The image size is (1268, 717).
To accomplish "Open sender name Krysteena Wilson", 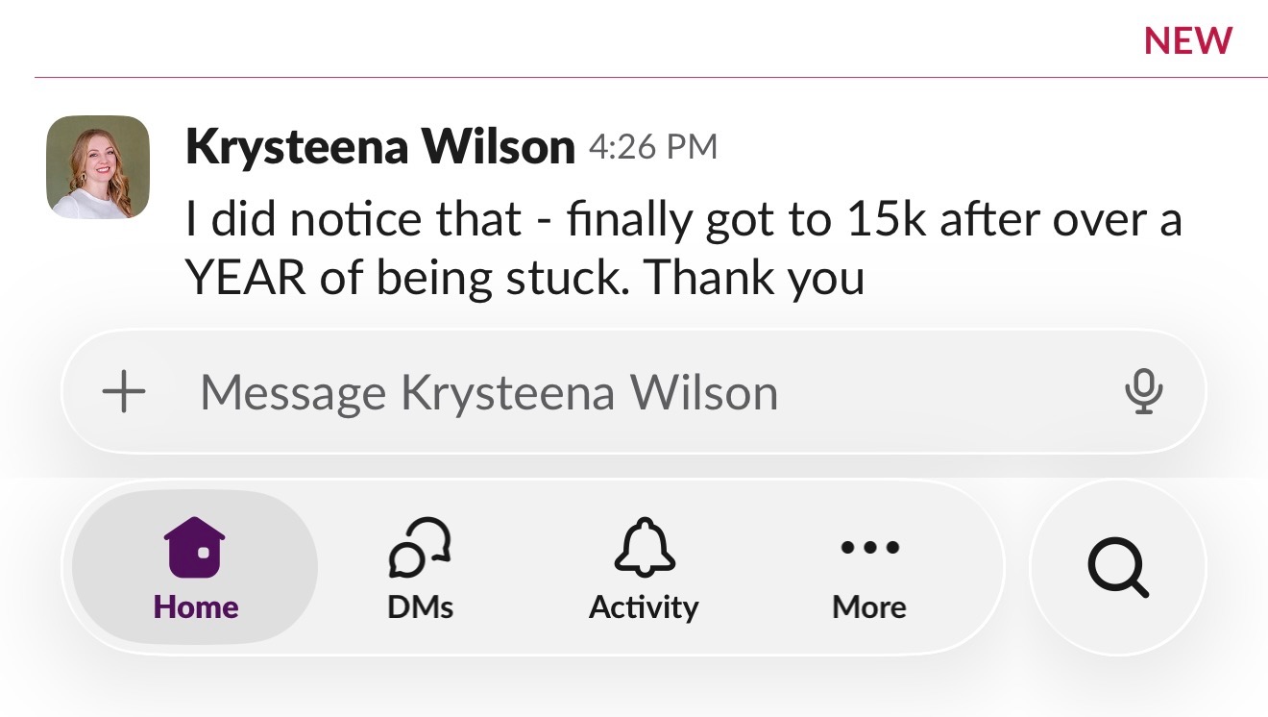I will coord(380,147).
